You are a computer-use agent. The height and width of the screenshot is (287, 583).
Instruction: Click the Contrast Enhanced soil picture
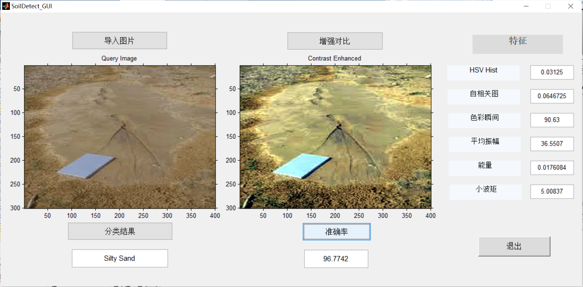(335, 137)
